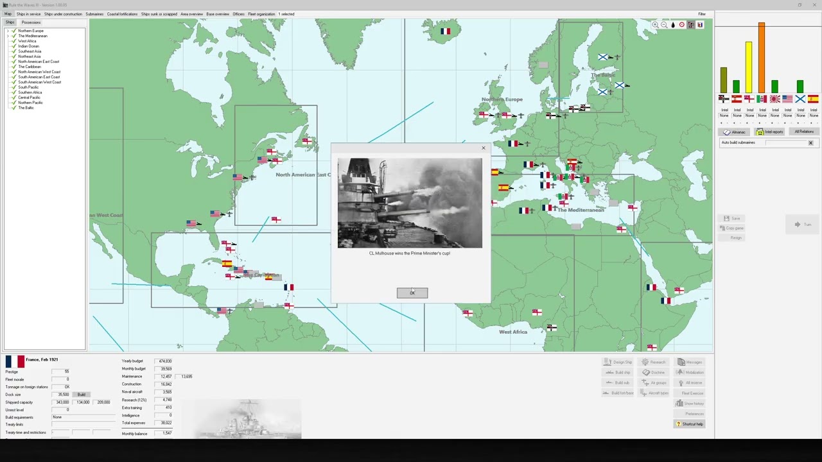Click the French flag marker in Lesser Antilles
The image size is (822, 462).
(289, 287)
